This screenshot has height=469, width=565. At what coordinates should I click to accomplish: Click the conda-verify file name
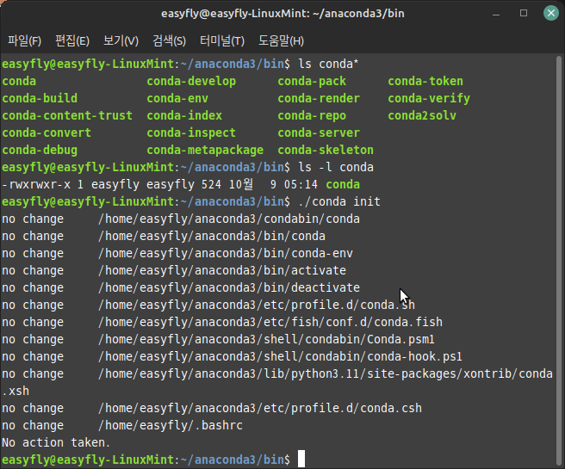coord(429,99)
